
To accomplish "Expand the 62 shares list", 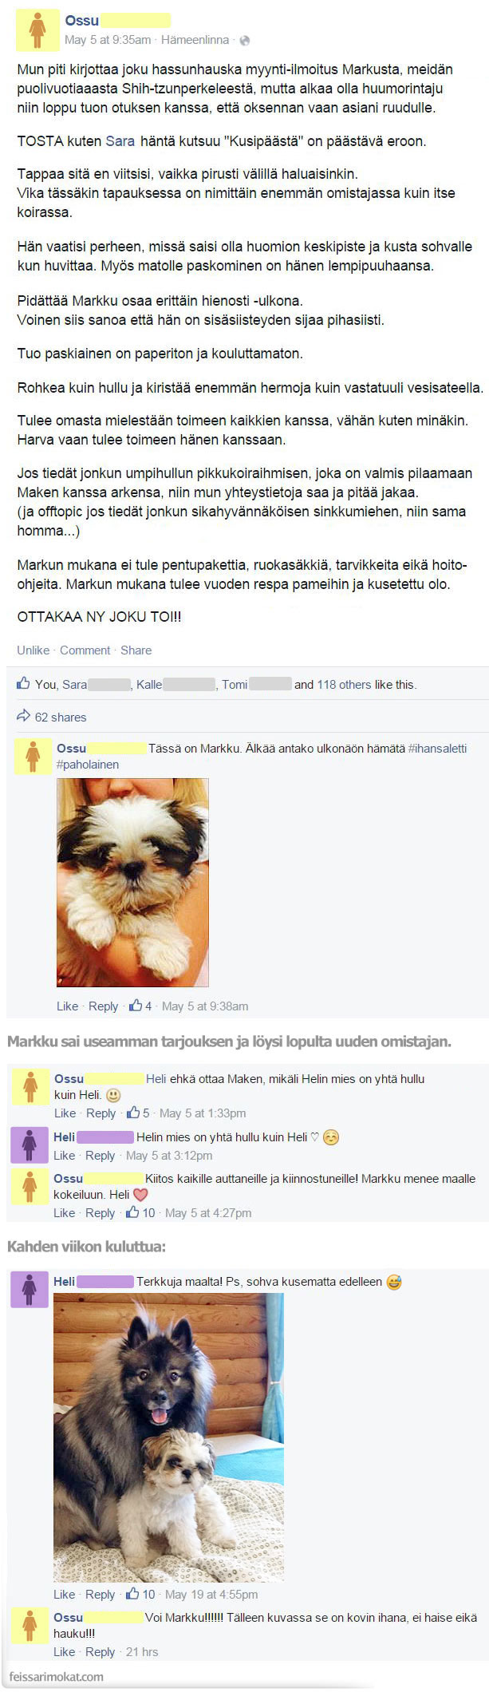I will pyautogui.click(x=61, y=717).
